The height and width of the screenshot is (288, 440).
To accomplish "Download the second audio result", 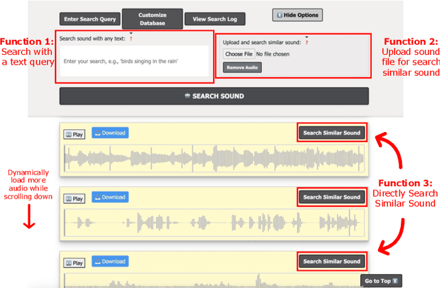I will tap(110, 197).
